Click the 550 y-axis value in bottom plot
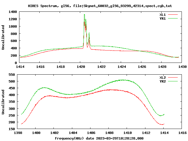Image resolution: width=188 pixels, height=141 pixels. (12, 75)
